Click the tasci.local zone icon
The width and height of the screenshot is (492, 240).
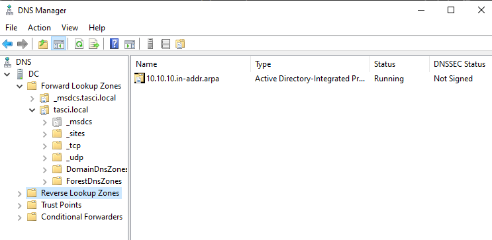[44, 110]
